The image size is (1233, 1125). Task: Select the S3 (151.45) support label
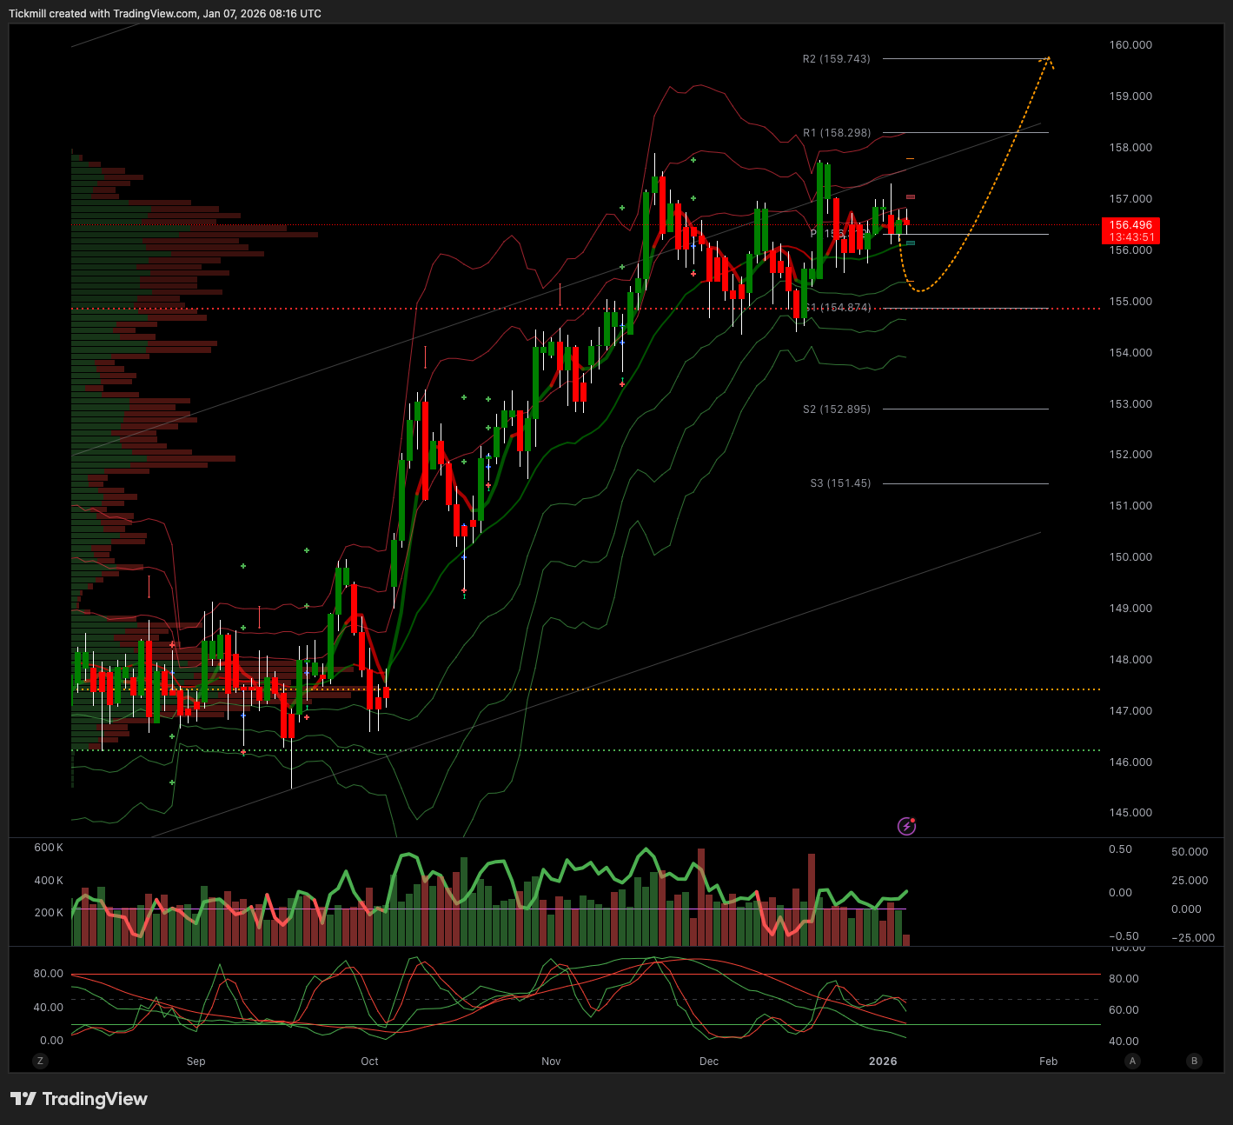[839, 483]
